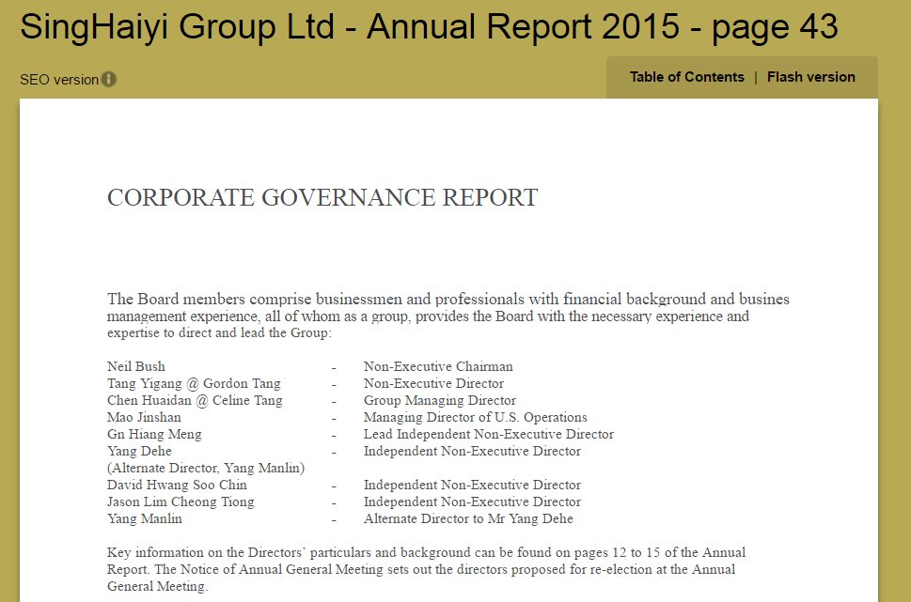Switch to the Flash version link
The height and width of the screenshot is (602, 911).
point(811,77)
